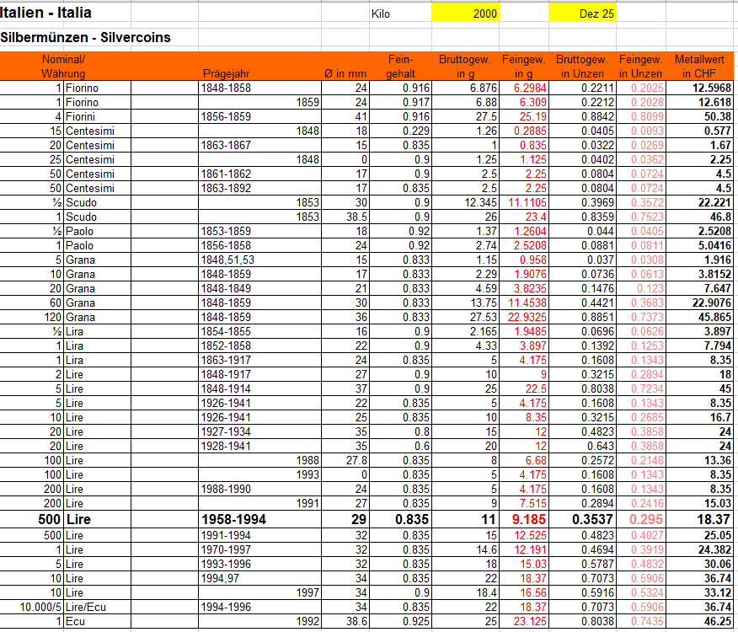Click the yellow "Dez 25" date cell
This screenshot has height=632, width=738.
coord(582,13)
